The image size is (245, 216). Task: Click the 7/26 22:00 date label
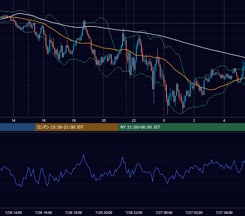(x=134, y=212)
